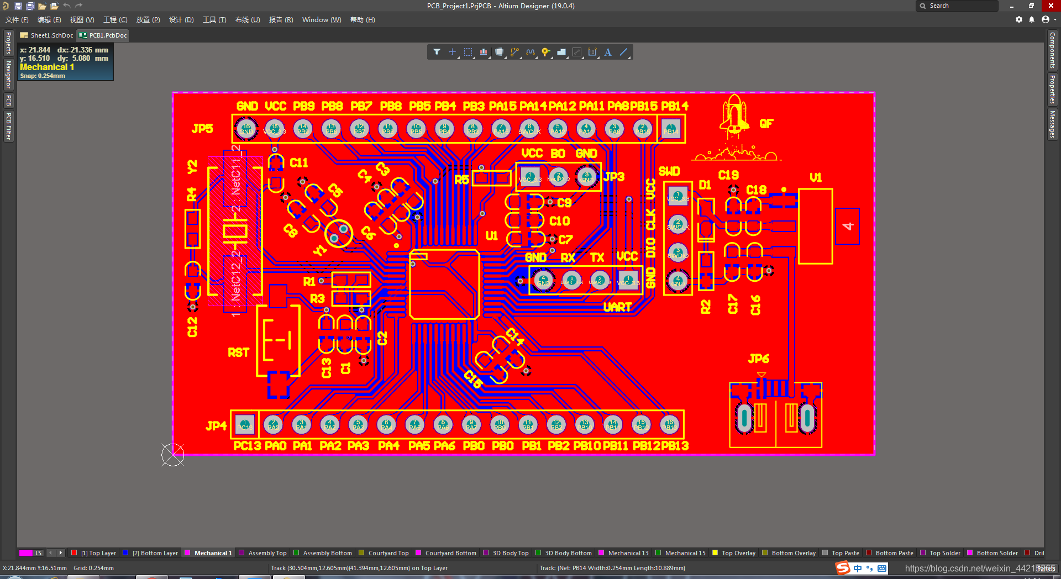Click the Open project icon
The height and width of the screenshot is (579, 1061).
click(54, 6)
